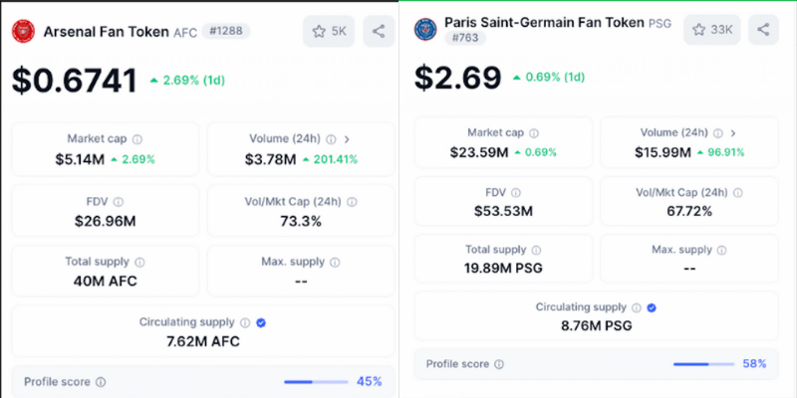
Task: Click the Arsenal $0.6741 price value
Action: point(74,82)
